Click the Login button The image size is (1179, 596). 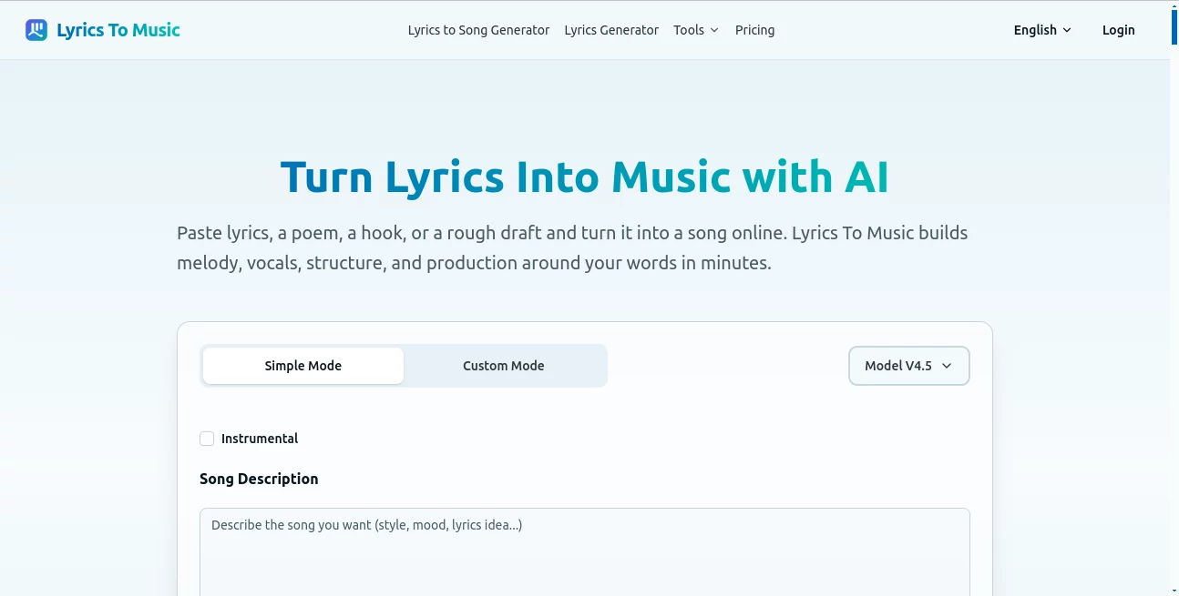1118,30
